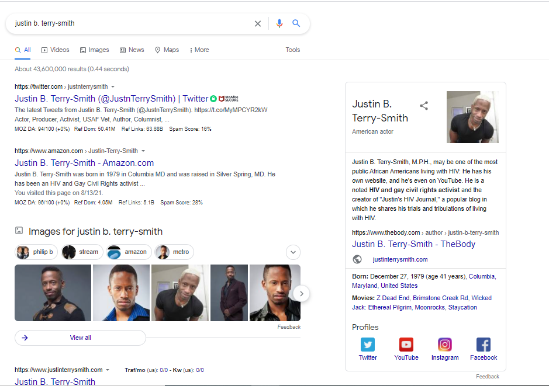Open the Facebook profile icon
The image size is (549, 386).
pos(484,345)
